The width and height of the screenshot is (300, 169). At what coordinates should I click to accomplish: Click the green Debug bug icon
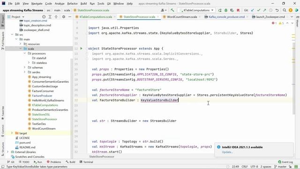[226, 10]
